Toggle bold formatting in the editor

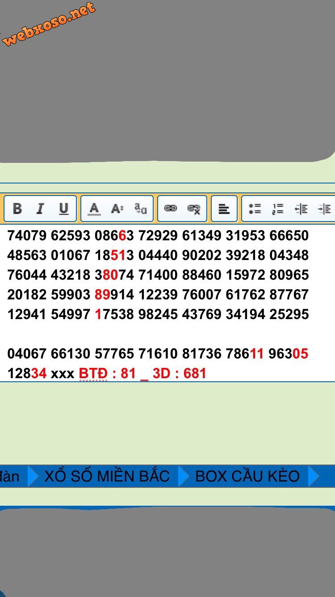coord(17,209)
